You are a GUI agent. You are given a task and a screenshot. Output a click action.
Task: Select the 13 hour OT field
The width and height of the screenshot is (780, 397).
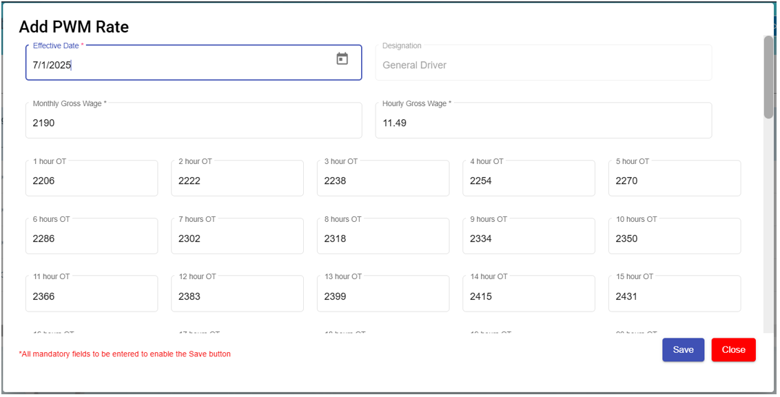[383, 296]
